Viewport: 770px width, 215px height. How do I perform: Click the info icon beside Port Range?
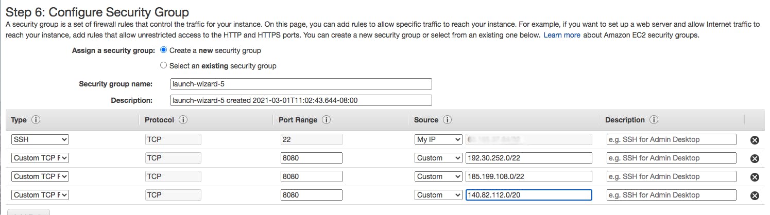[326, 120]
